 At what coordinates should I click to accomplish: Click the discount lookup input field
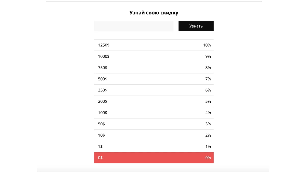point(133,26)
